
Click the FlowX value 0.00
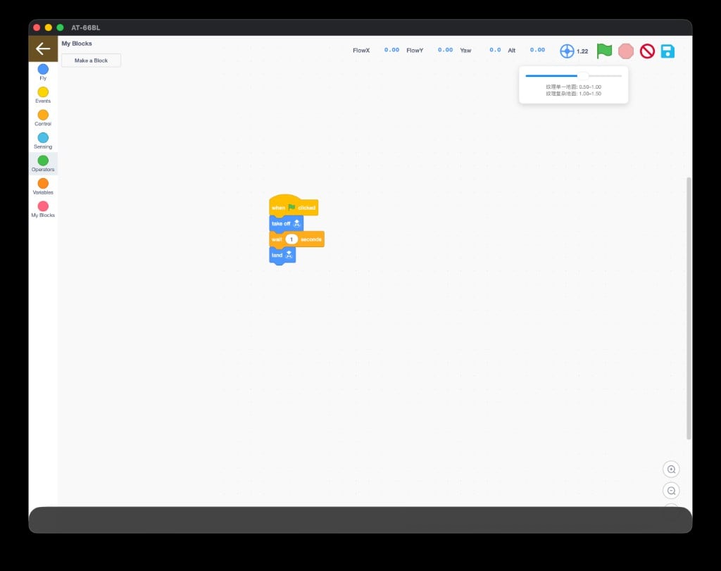pyautogui.click(x=391, y=50)
